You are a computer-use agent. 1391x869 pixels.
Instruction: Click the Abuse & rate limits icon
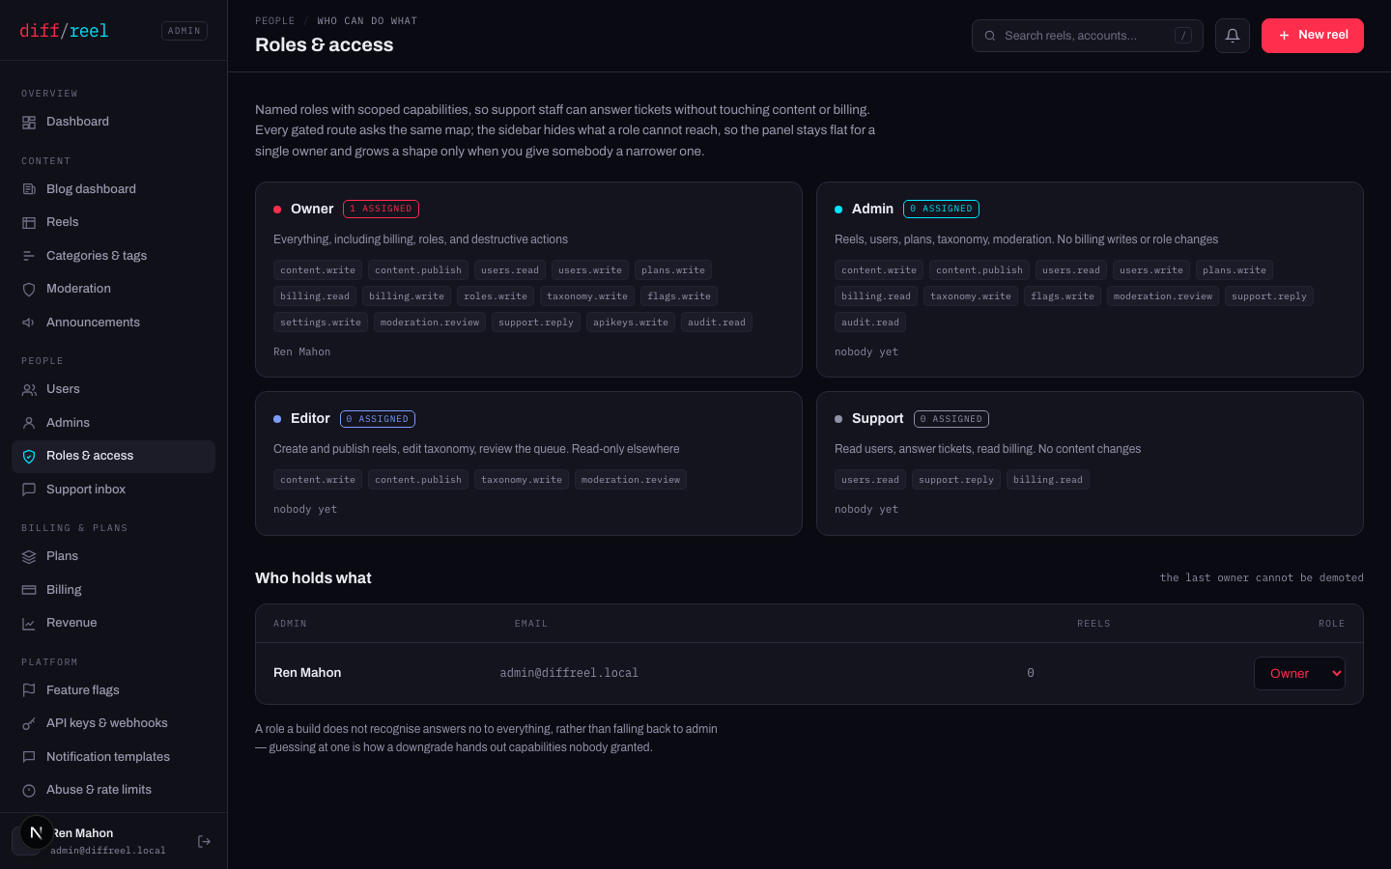pyautogui.click(x=29, y=791)
